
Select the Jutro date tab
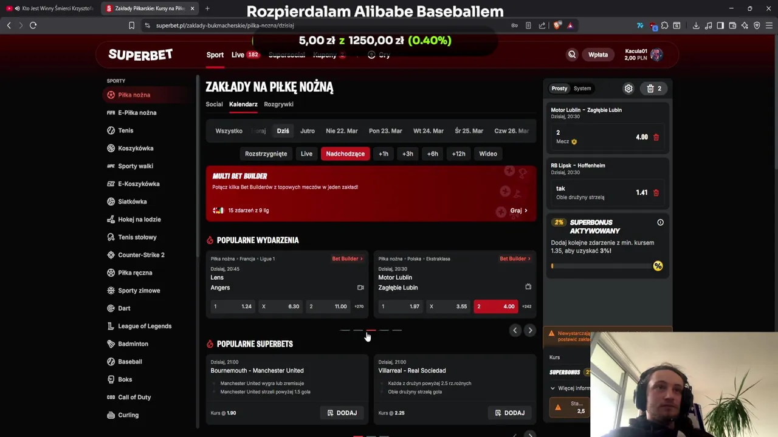coord(308,130)
